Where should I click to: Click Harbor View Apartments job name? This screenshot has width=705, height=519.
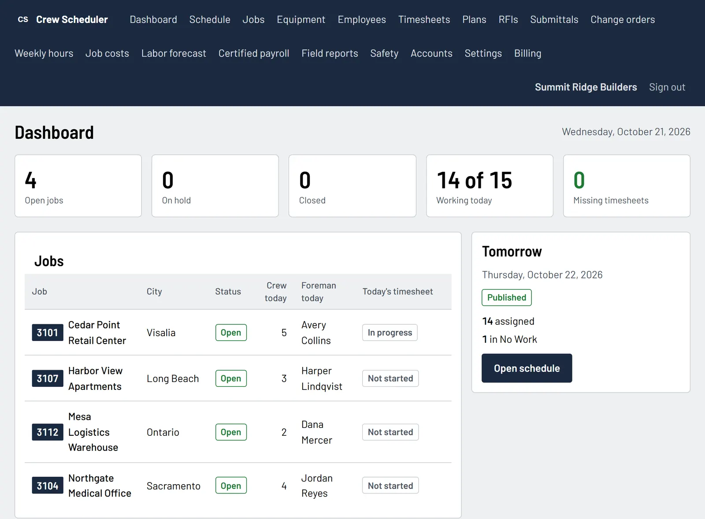click(95, 378)
